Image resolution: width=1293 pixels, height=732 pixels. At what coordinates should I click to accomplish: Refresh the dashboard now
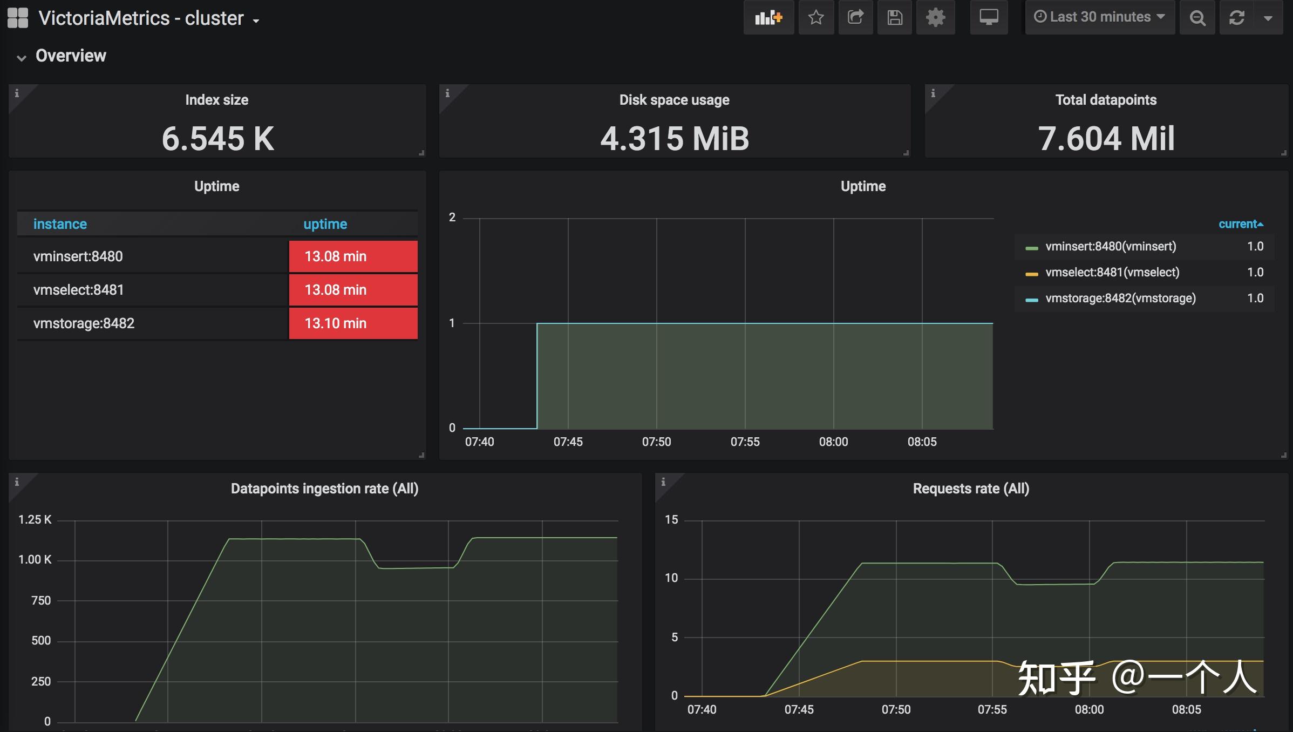(x=1237, y=18)
